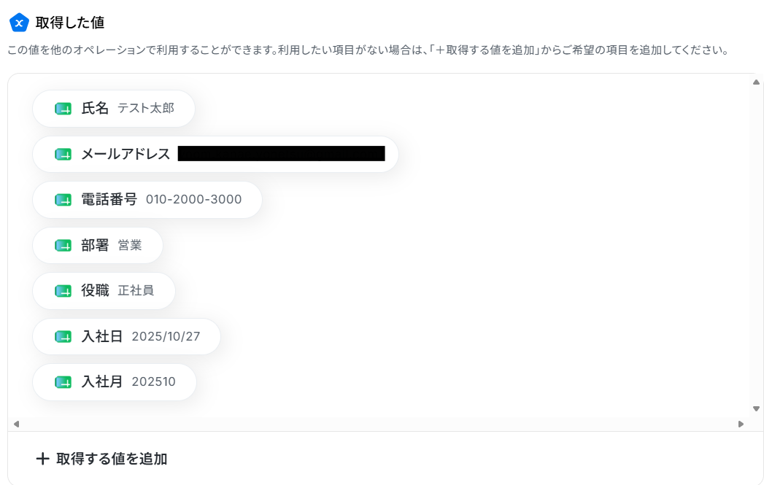Click the green sheet icon beside 部署
Viewport: 764px width, 485px height.
(63, 246)
